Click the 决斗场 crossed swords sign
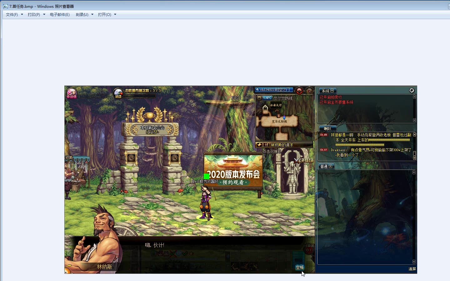The width and height of the screenshot is (450, 281). [x=303, y=160]
